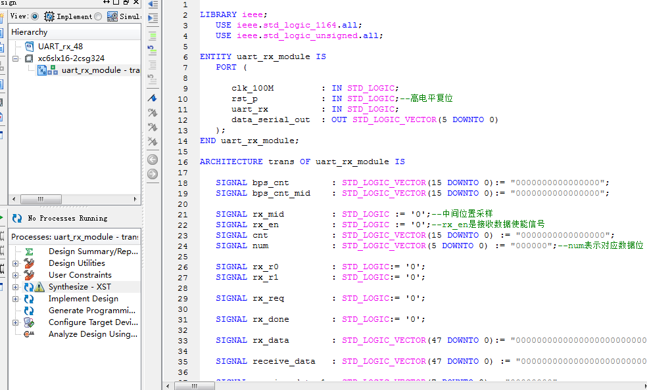Image resolution: width=647 pixels, height=390 pixels.
Task: Select the Simulation view radio button
Action: click(98, 16)
